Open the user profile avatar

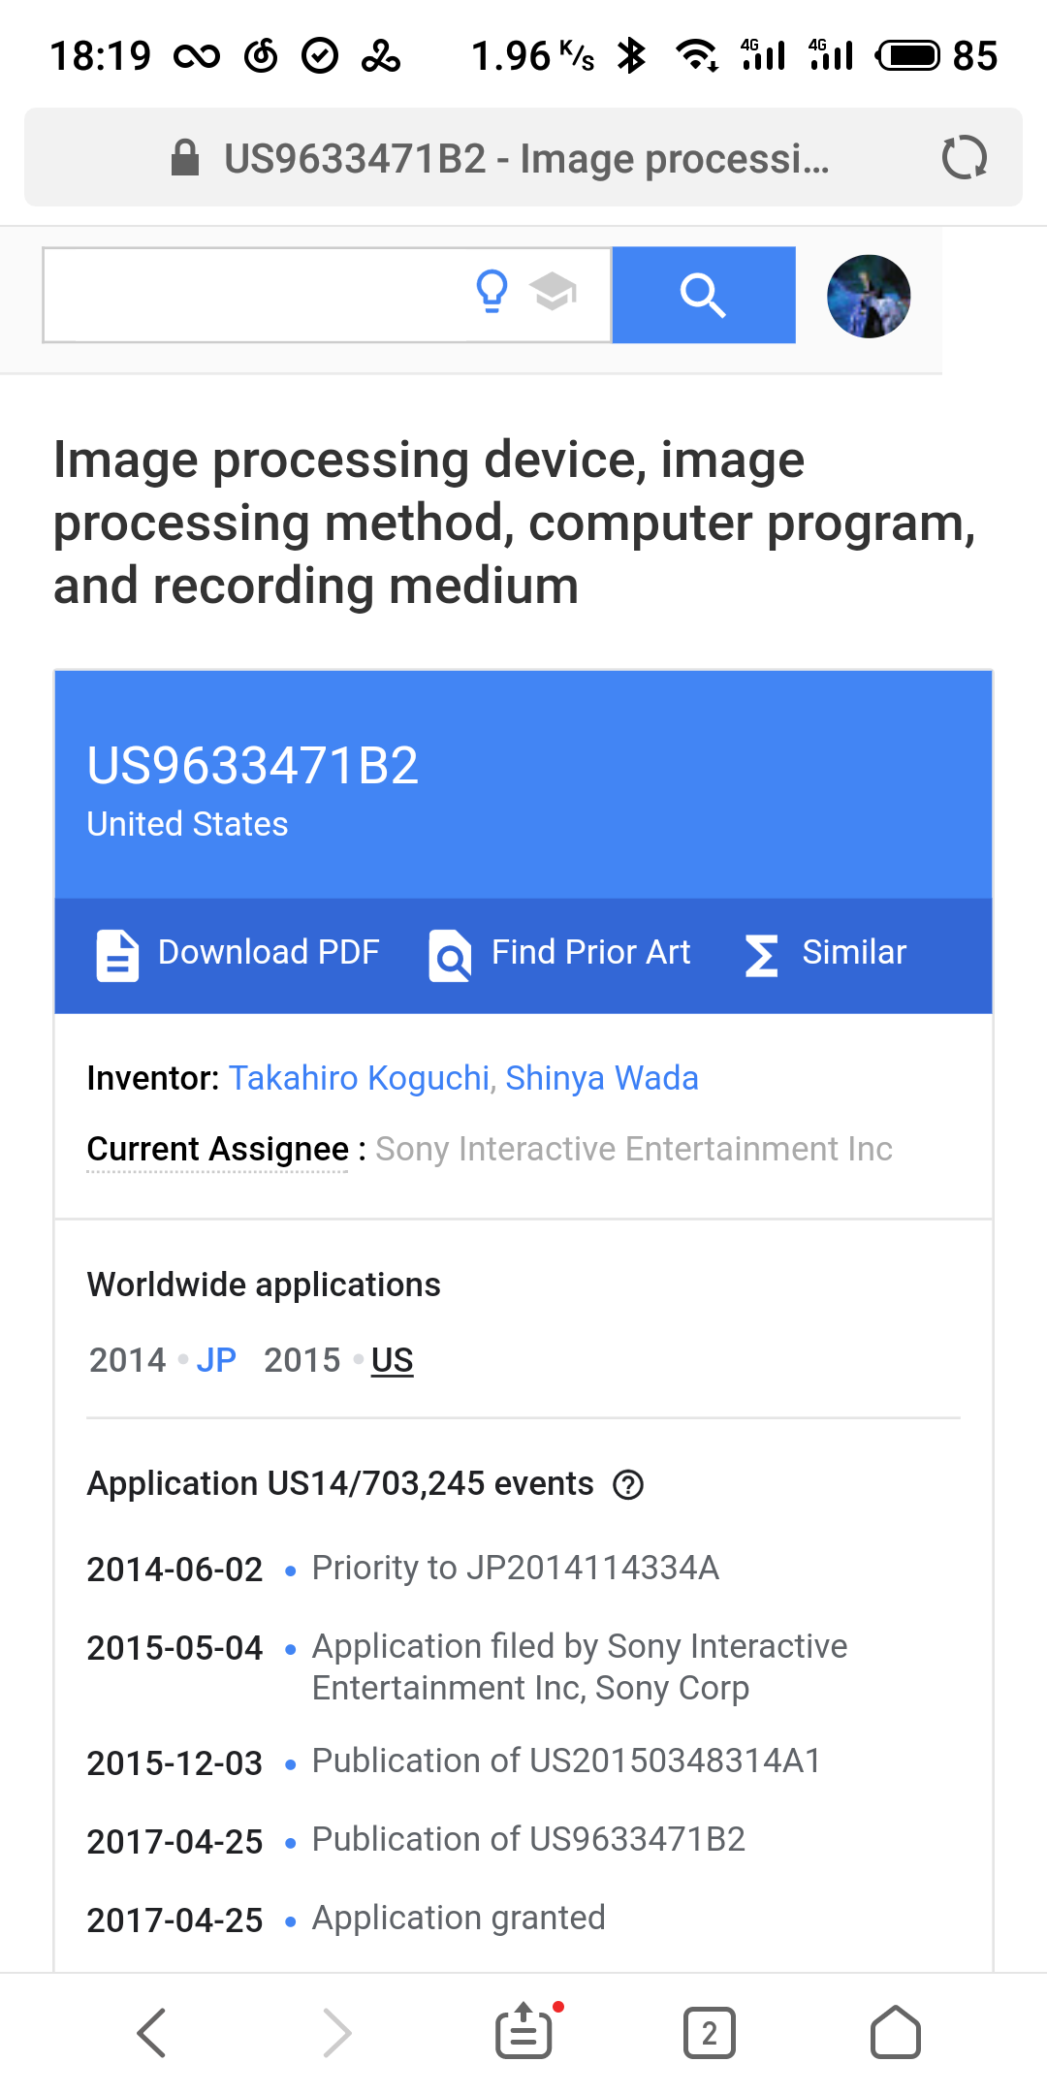coord(869,296)
